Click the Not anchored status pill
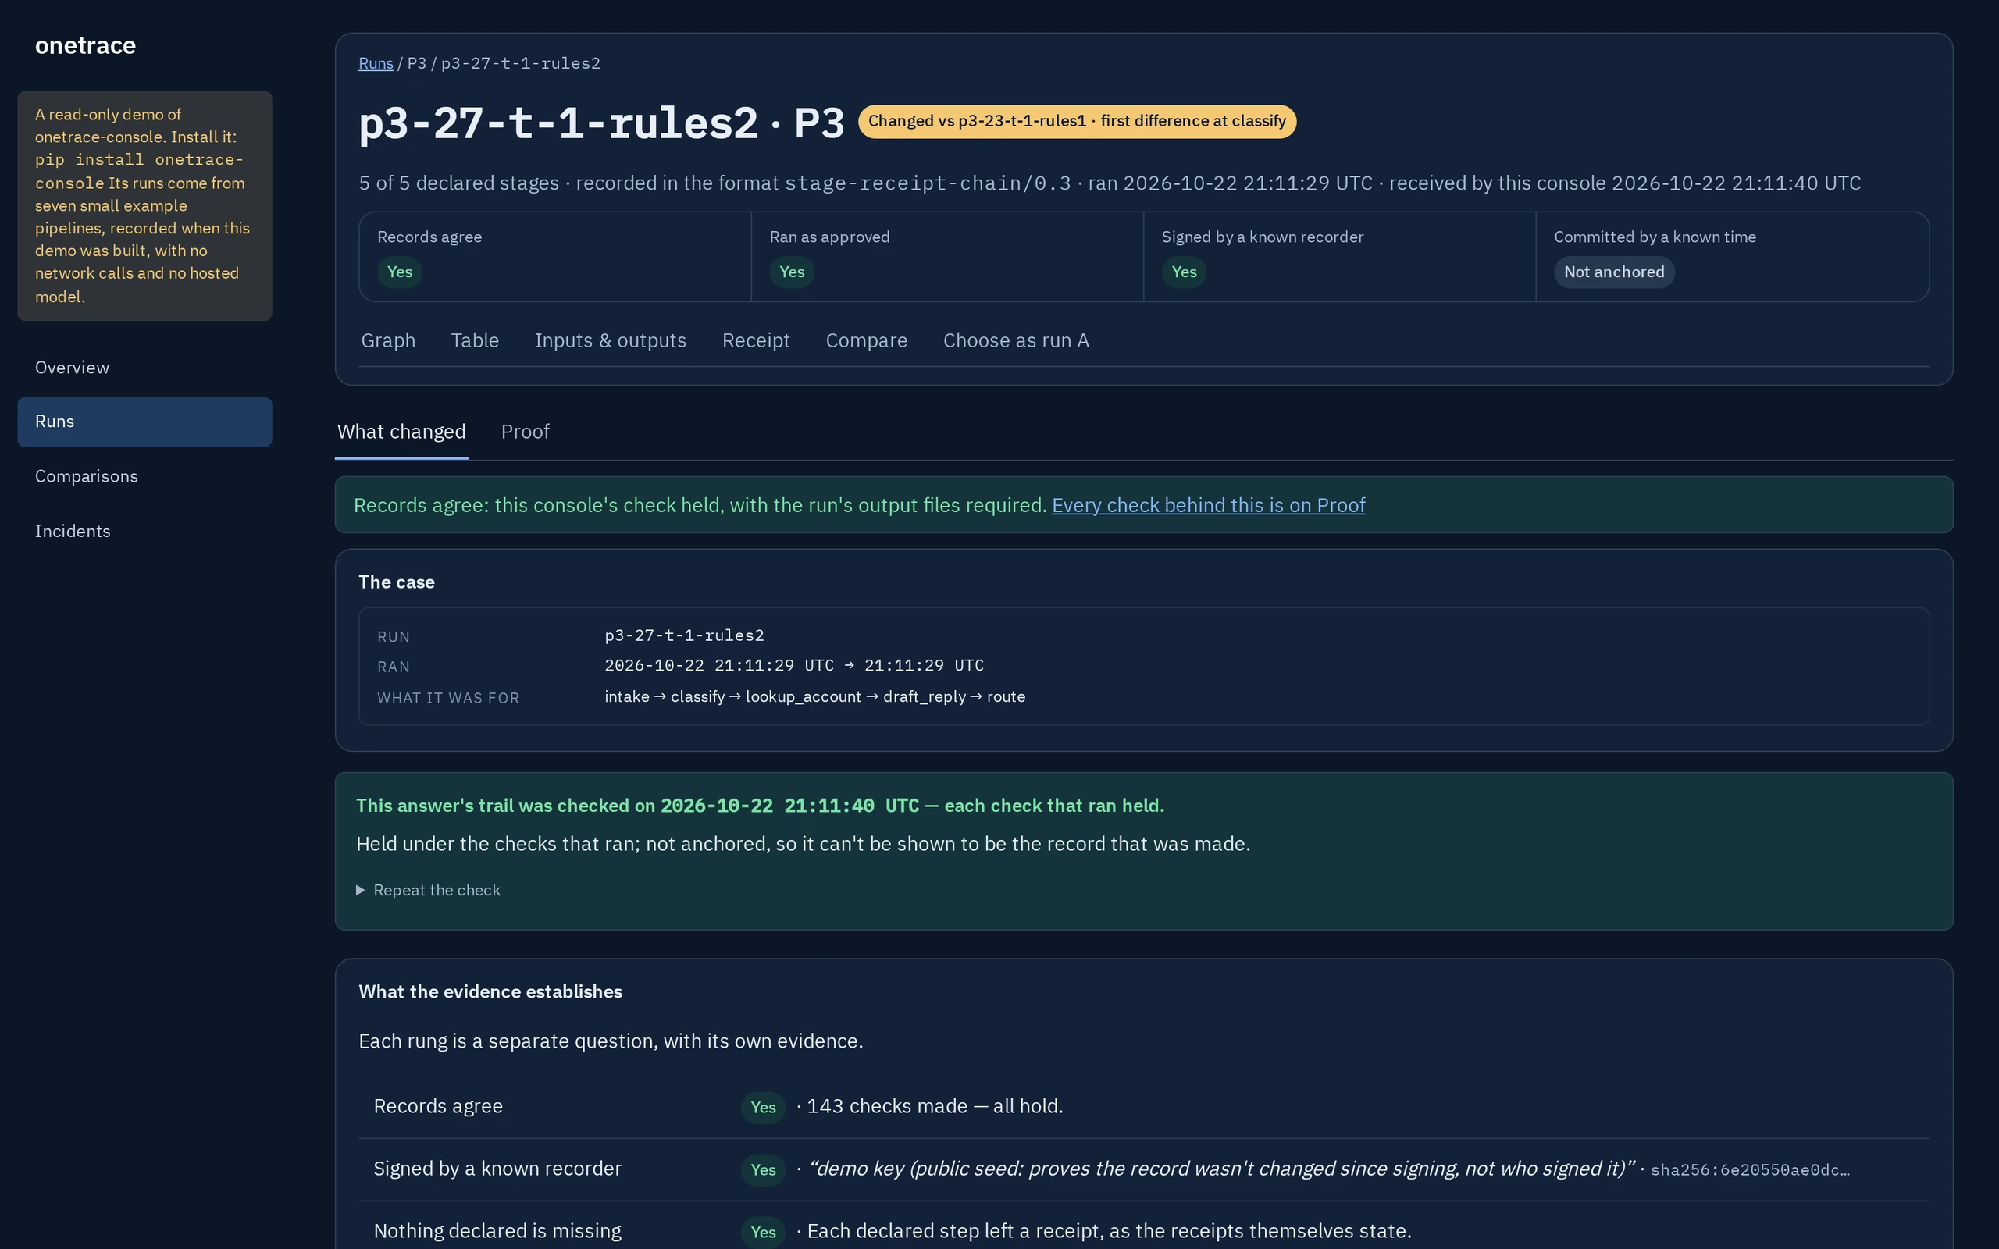Image resolution: width=1999 pixels, height=1249 pixels. [x=1613, y=272]
